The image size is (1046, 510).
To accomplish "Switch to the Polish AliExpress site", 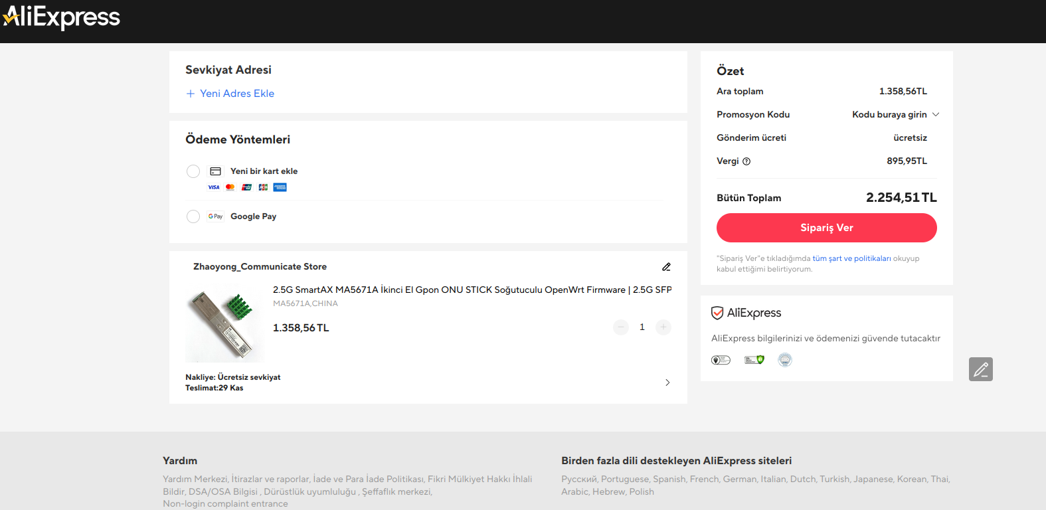I will [642, 491].
